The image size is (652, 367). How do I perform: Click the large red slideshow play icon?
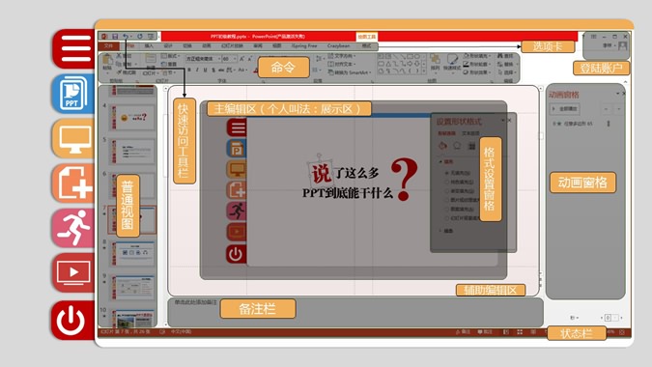pyautogui.click(x=73, y=273)
